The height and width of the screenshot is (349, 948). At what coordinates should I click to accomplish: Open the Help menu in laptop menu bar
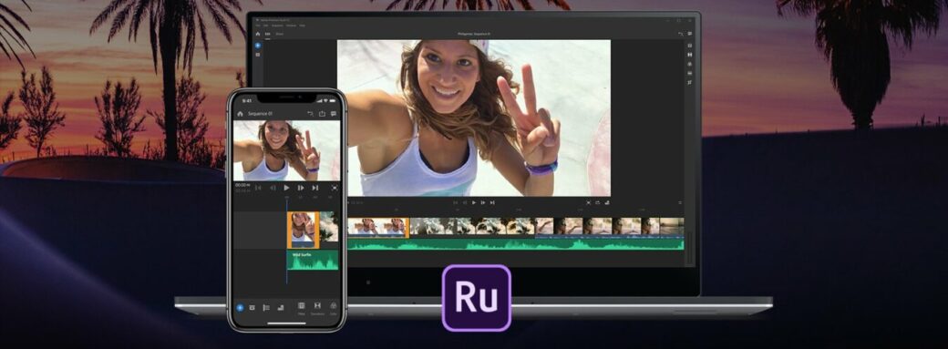[303, 26]
